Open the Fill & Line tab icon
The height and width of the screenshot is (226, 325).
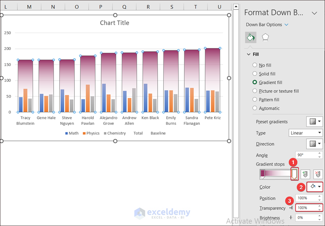[251, 37]
